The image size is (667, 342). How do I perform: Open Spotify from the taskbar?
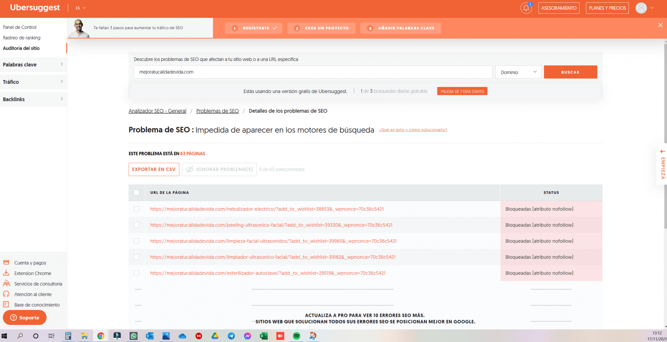(296, 336)
